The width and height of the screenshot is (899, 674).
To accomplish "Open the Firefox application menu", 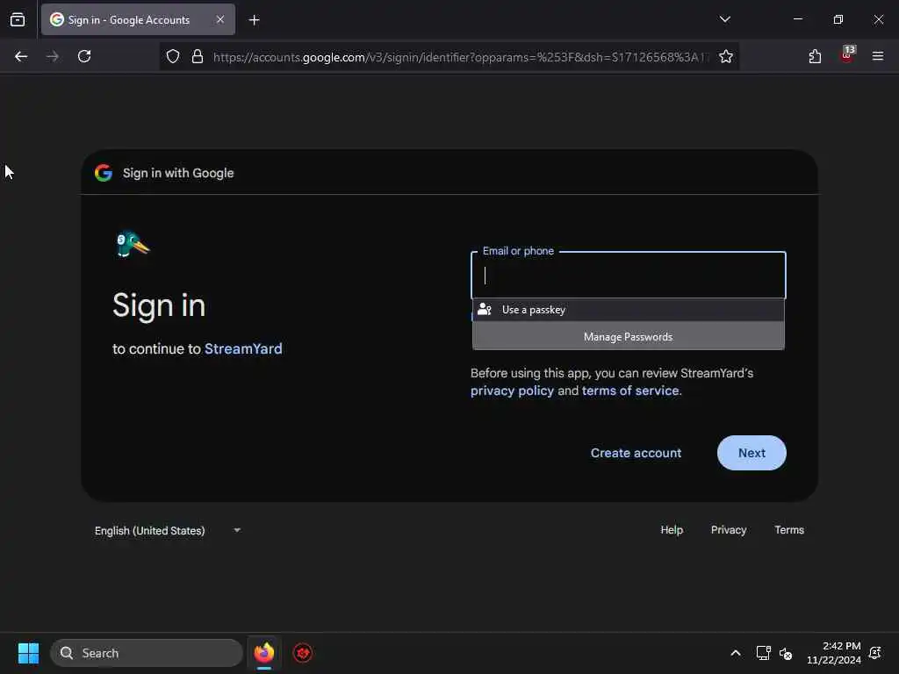I will pyautogui.click(x=878, y=56).
